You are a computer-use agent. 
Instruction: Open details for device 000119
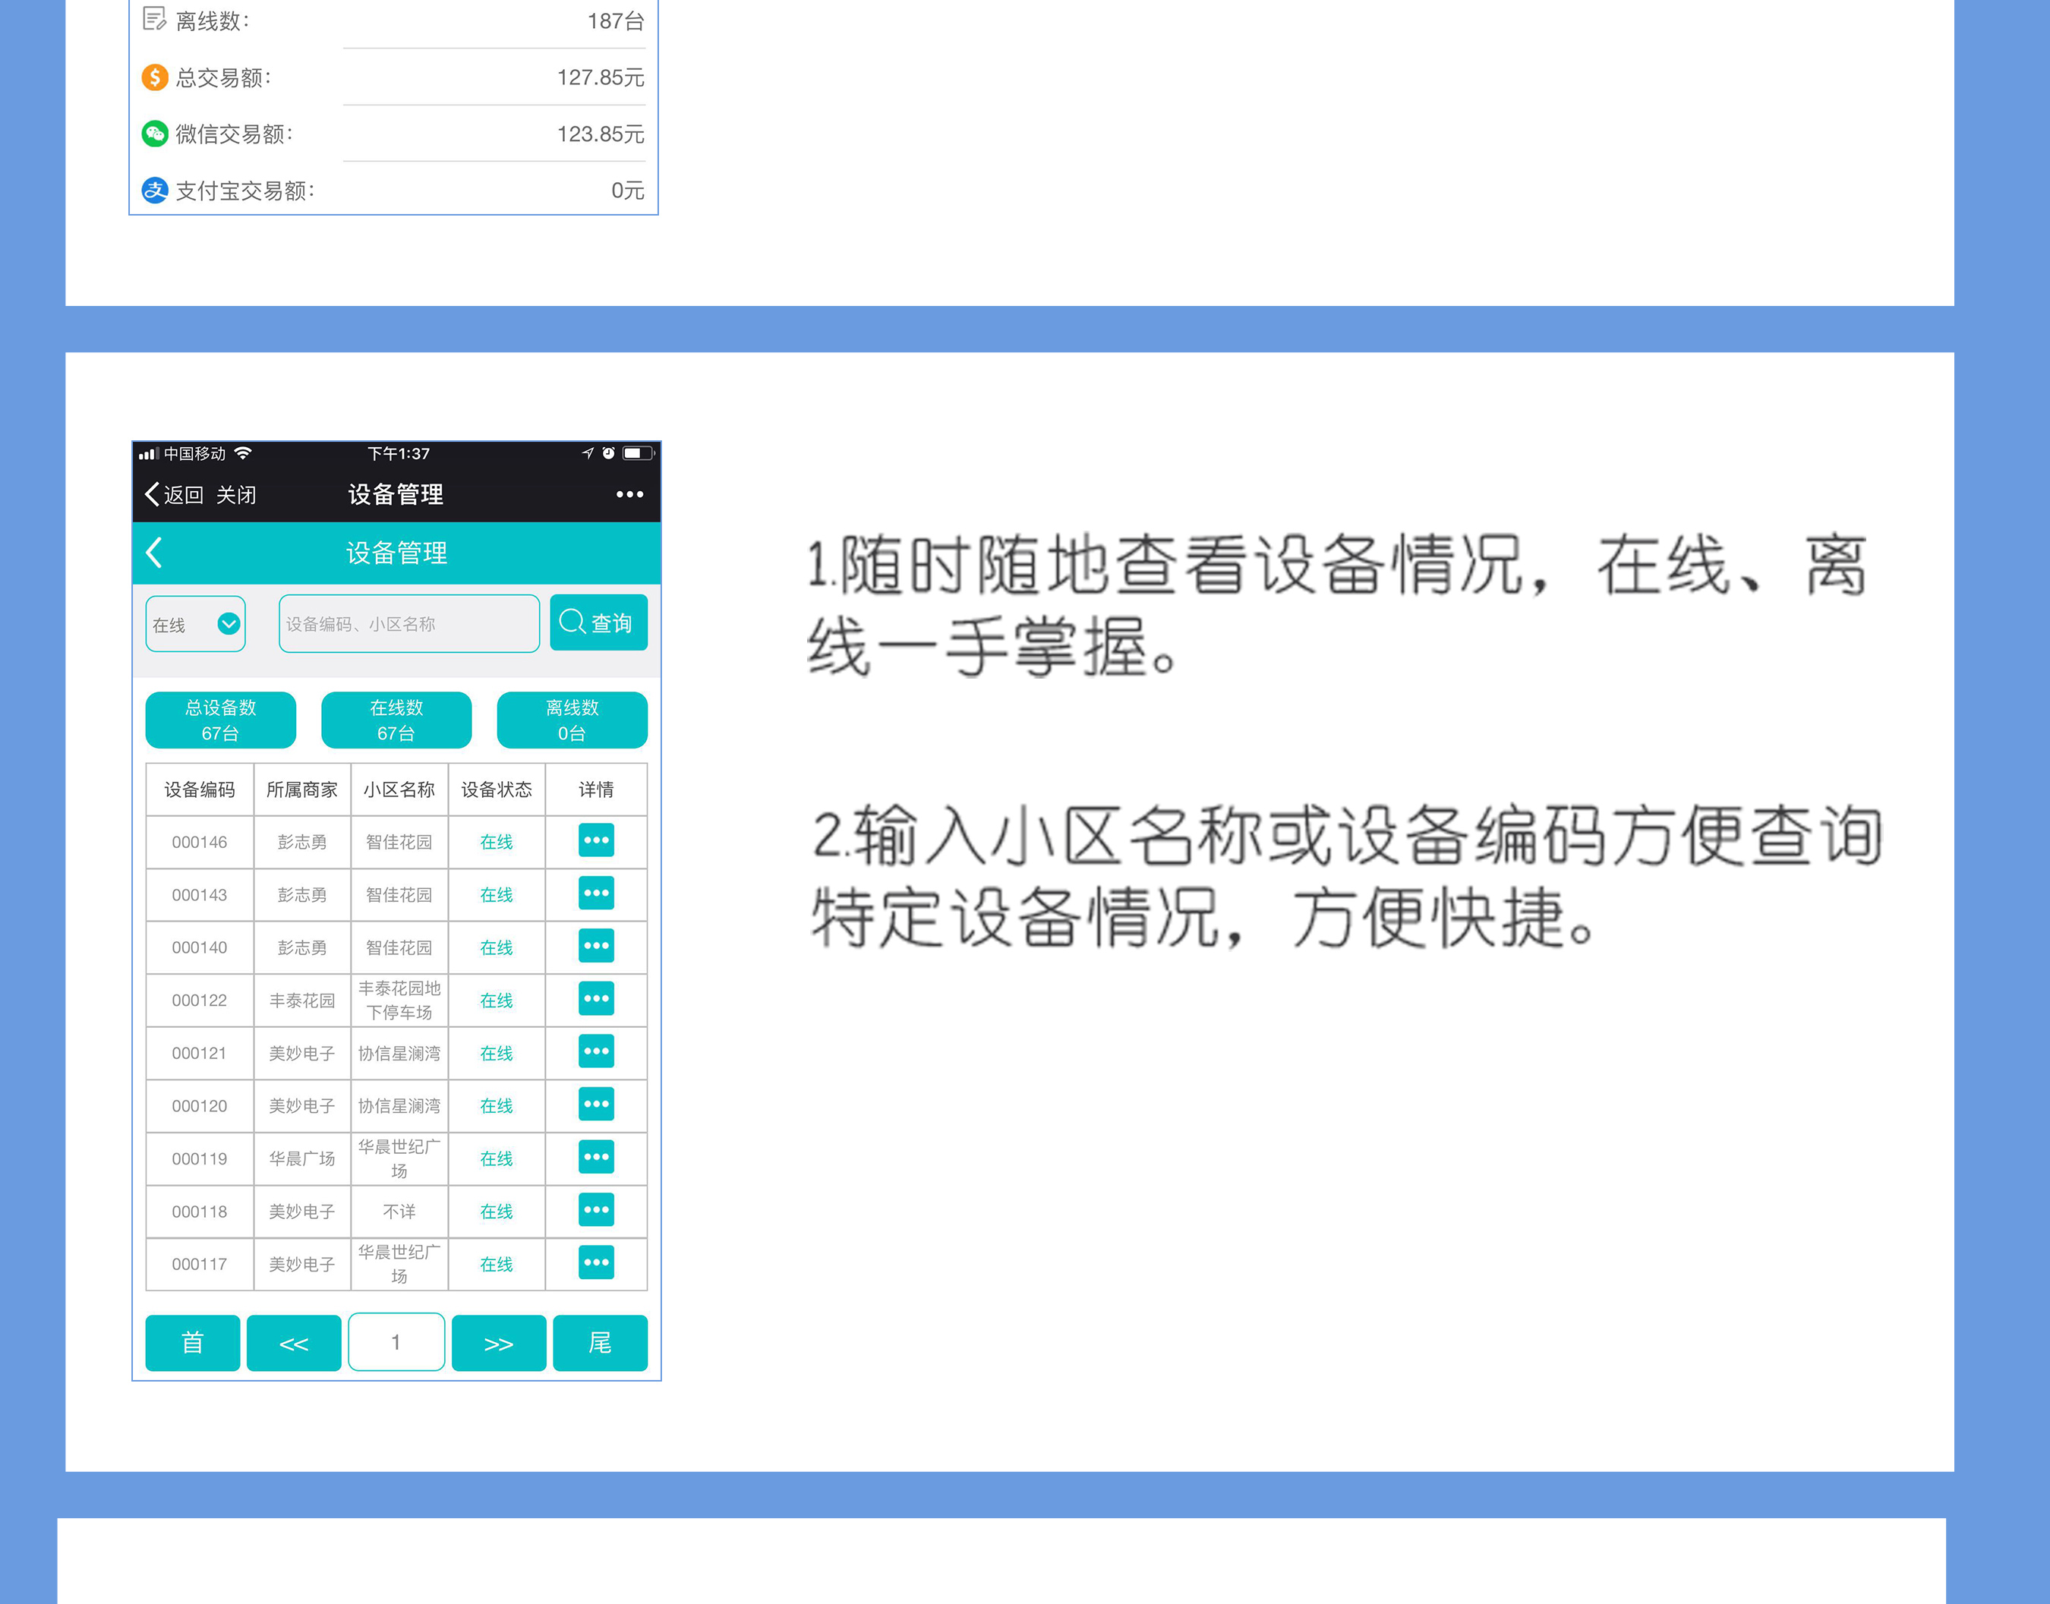pyautogui.click(x=595, y=1157)
